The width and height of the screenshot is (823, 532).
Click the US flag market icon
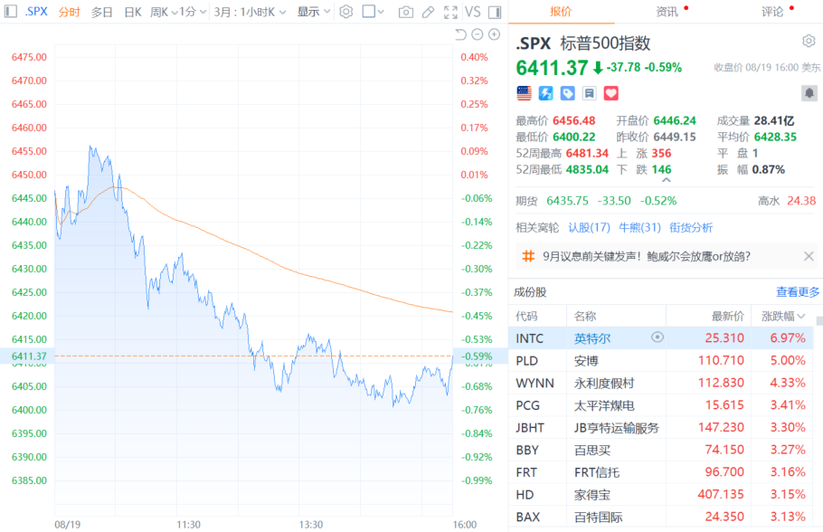tap(524, 93)
